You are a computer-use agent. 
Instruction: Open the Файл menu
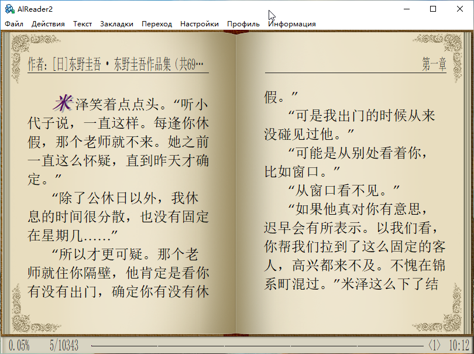click(14, 24)
